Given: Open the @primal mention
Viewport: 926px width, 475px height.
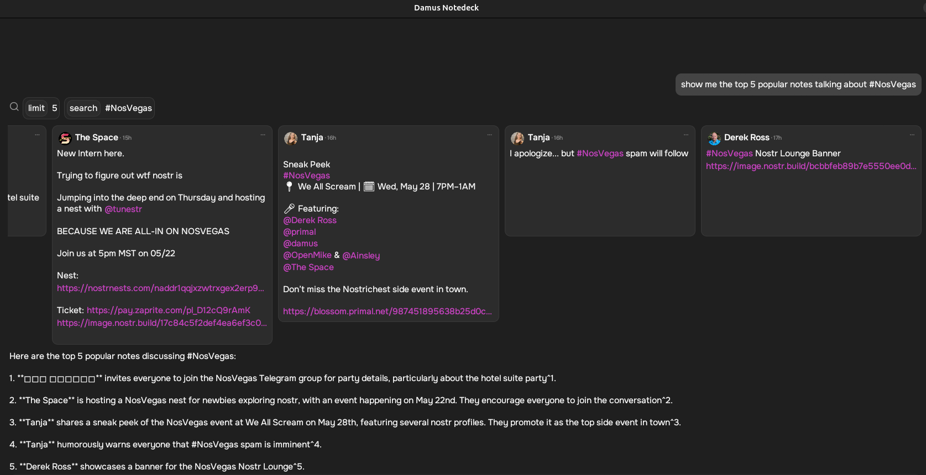Looking at the screenshot, I should pos(300,232).
